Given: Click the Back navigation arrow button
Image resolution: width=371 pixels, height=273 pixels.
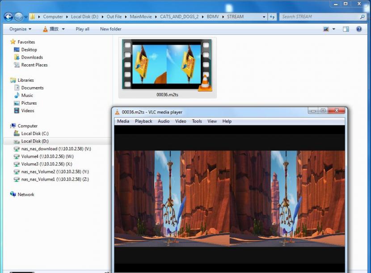Looking at the screenshot, I should 8,17.
